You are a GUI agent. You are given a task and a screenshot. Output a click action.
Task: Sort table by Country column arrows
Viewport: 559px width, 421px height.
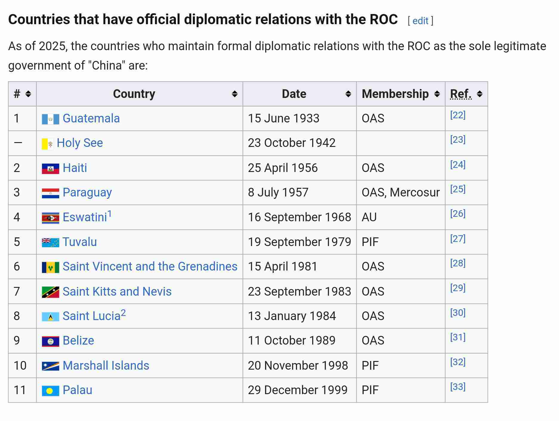click(235, 94)
